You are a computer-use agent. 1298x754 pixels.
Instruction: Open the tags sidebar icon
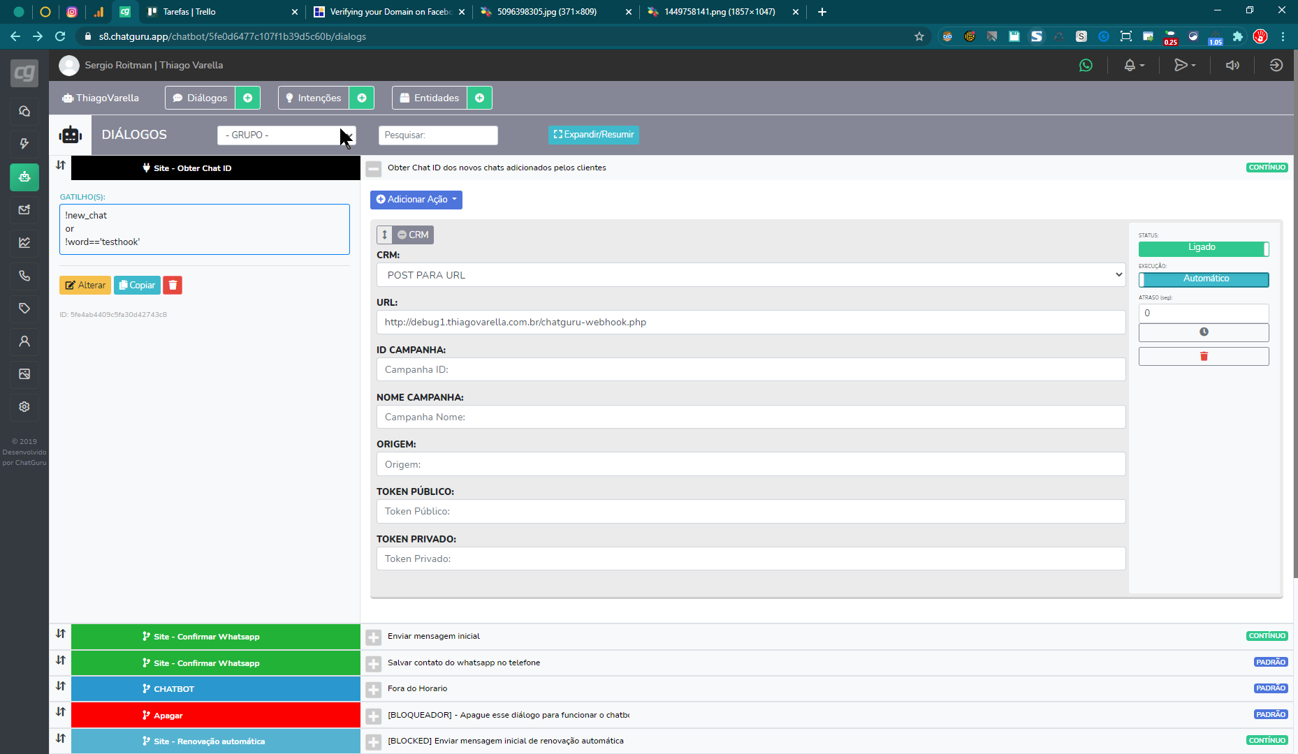tap(24, 308)
